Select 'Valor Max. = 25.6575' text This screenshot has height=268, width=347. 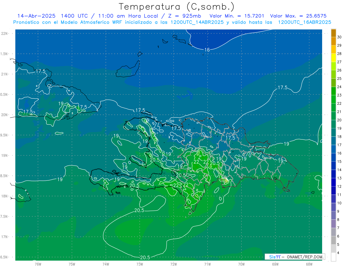point(299,16)
